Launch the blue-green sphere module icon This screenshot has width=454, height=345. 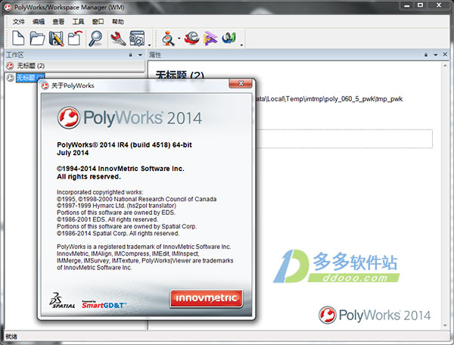pos(229,38)
